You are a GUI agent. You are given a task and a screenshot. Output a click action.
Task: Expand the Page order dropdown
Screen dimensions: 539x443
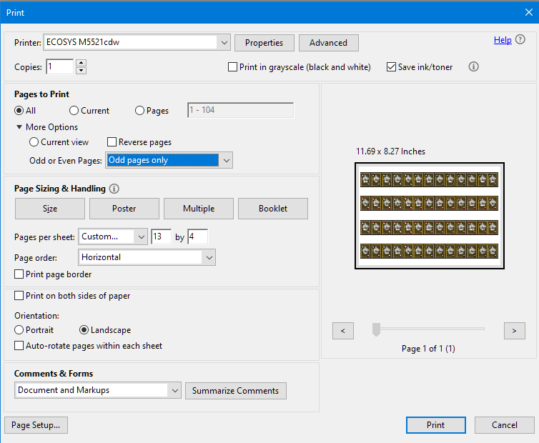(209, 257)
